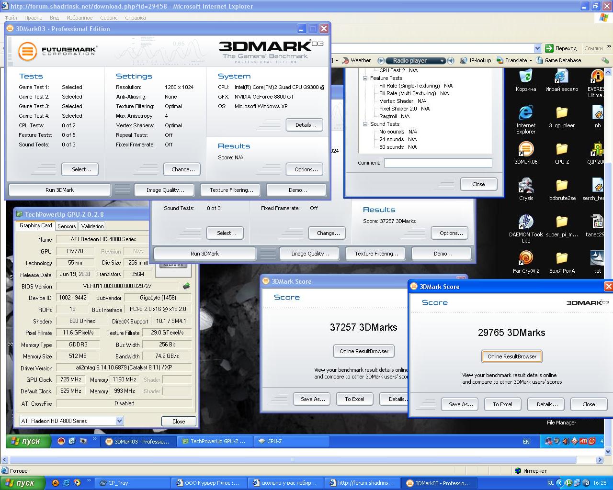Click the IP-lookup toolbar icon
Viewport: 613px width, 490px height.
(476, 60)
